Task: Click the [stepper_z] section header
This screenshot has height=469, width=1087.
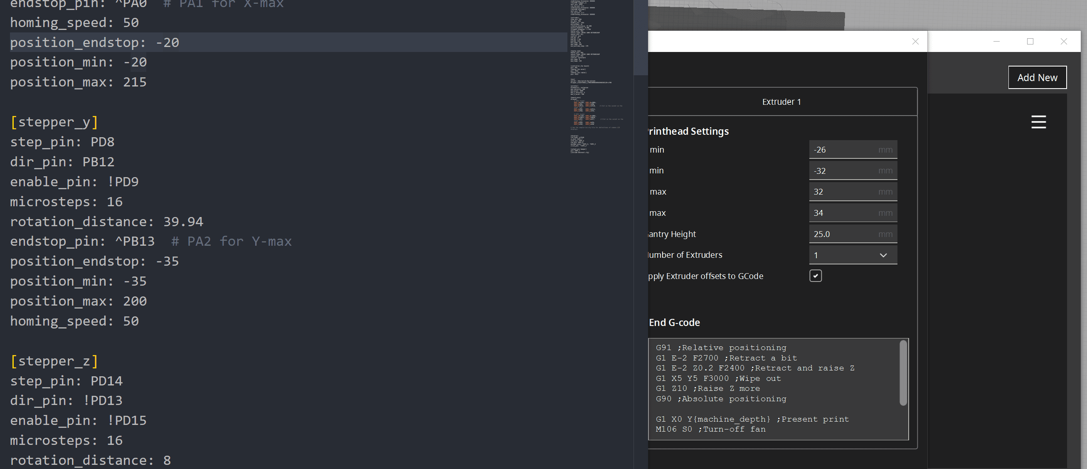Action: (x=54, y=361)
